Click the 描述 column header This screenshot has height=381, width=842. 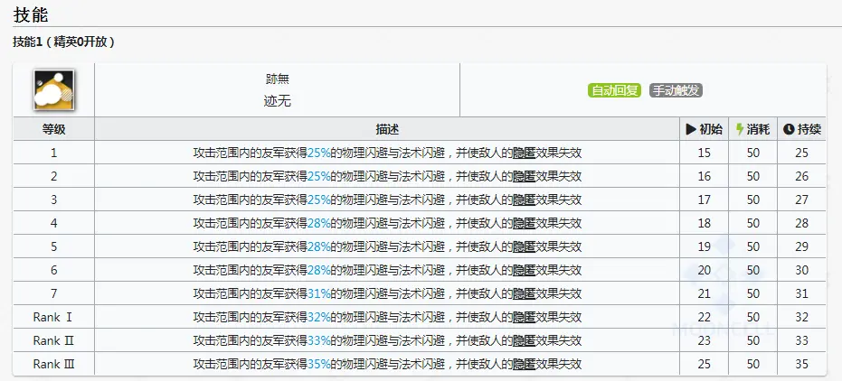387,129
